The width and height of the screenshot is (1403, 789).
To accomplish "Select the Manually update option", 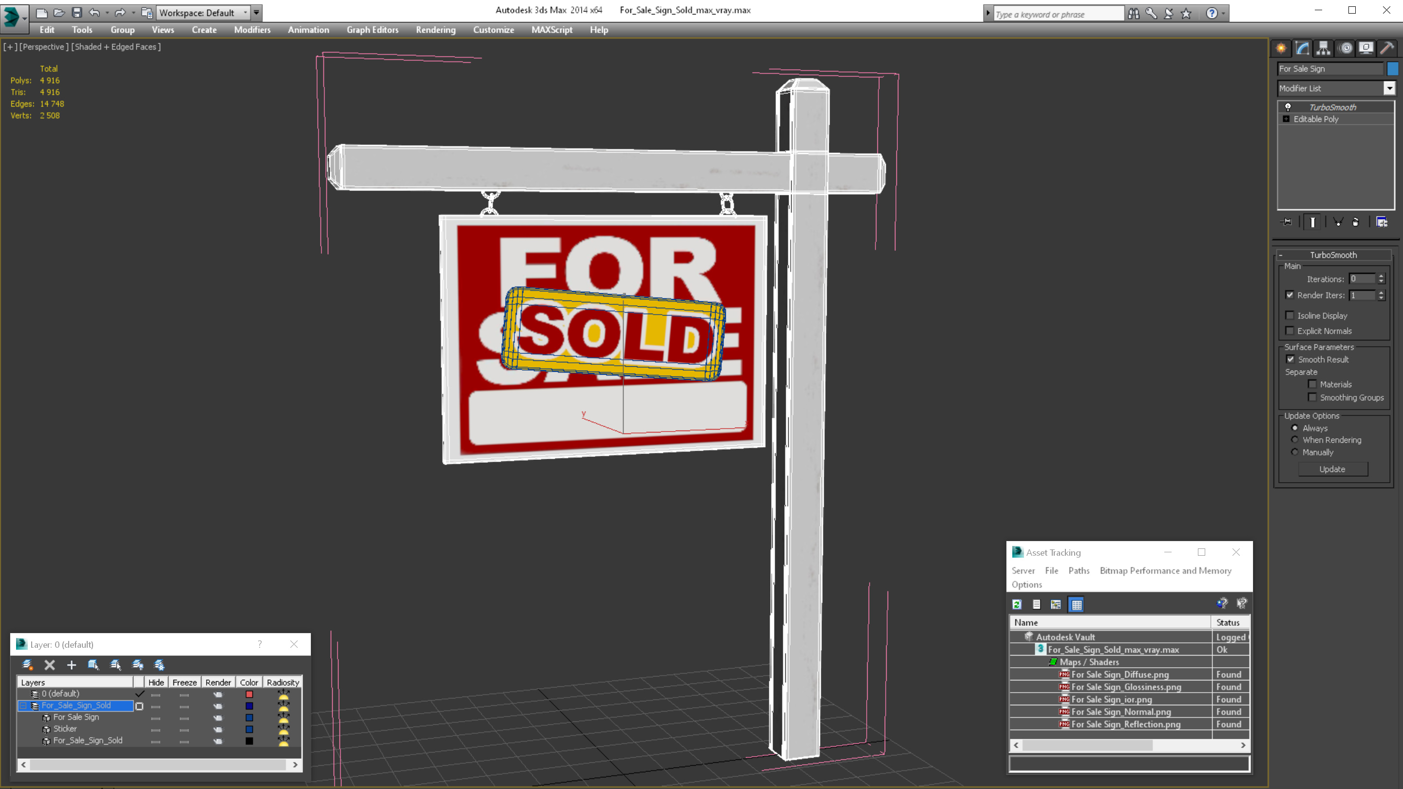I will click(1295, 452).
